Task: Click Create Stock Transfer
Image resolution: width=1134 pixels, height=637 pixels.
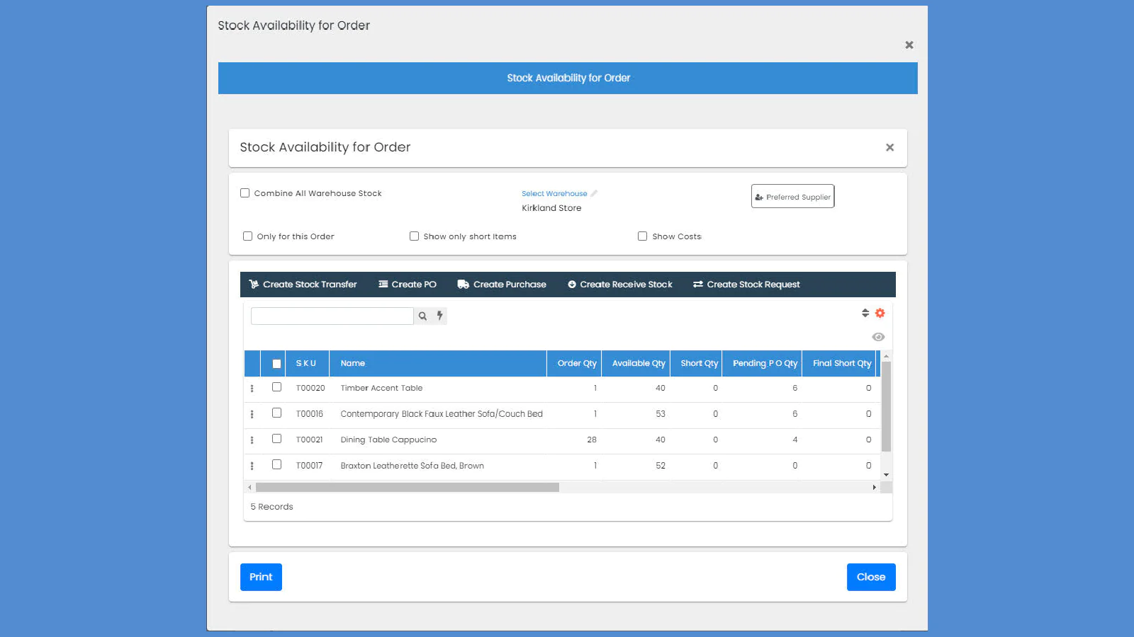Action: coord(303,285)
